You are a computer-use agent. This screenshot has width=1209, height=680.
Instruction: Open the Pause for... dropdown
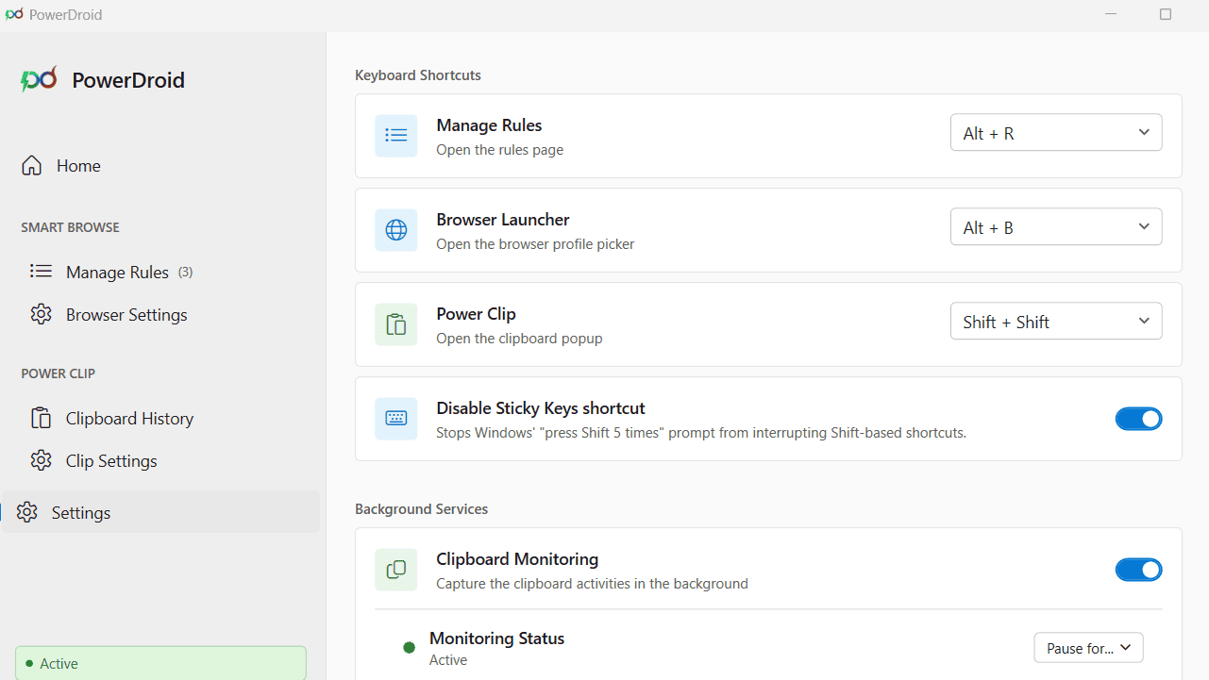click(x=1089, y=648)
